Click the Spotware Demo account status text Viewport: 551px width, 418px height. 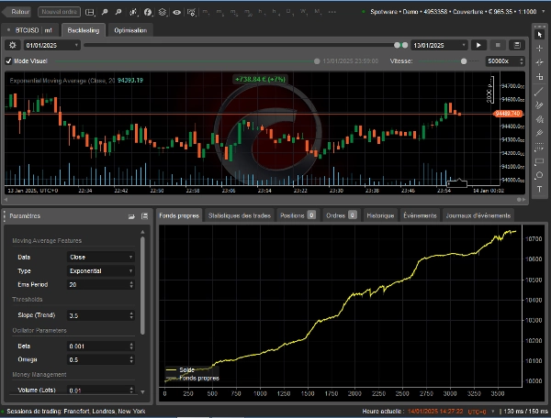pyautogui.click(x=453, y=12)
